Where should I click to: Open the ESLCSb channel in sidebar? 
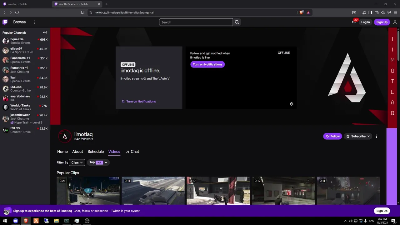point(25,89)
